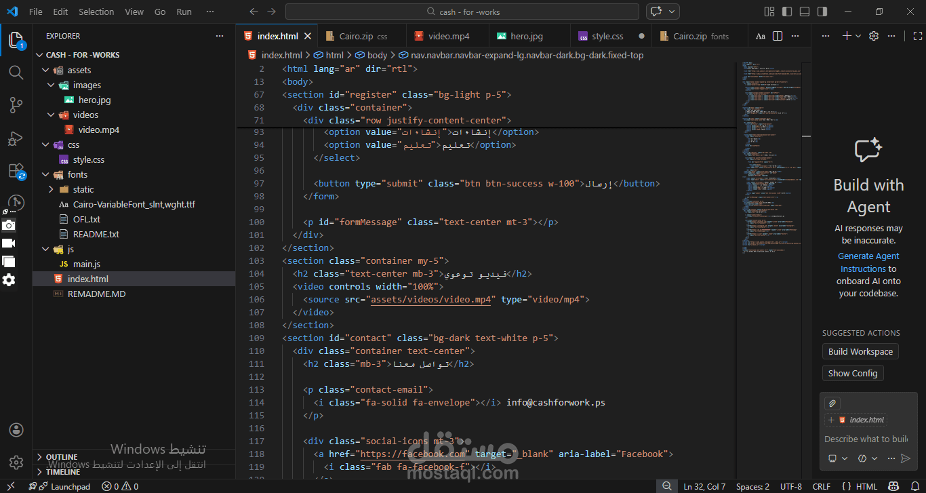The width and height of the screenshot is (926, 493).
Task: Open chat settings gear icon
Action: 874,36
